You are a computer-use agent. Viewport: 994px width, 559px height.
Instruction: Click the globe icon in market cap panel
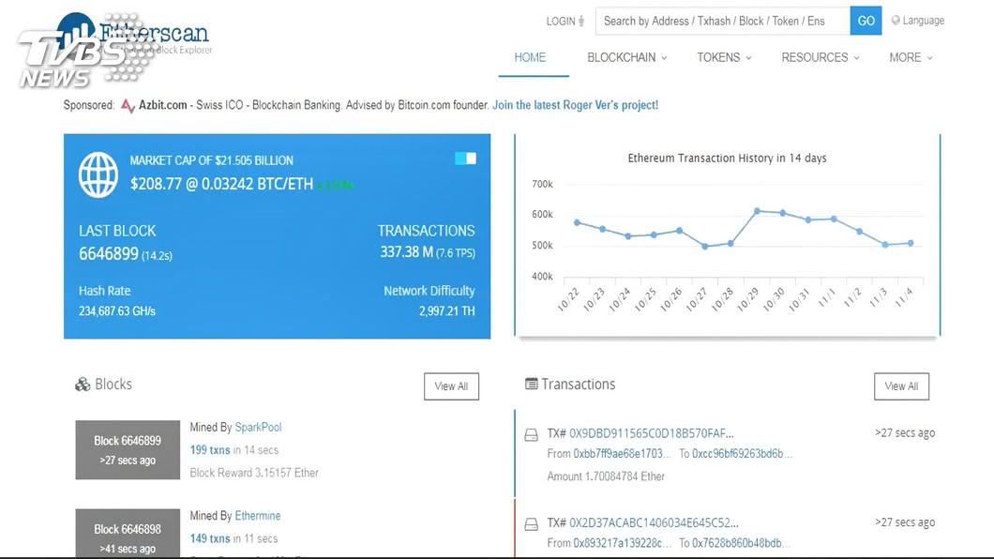pos(98,174)
